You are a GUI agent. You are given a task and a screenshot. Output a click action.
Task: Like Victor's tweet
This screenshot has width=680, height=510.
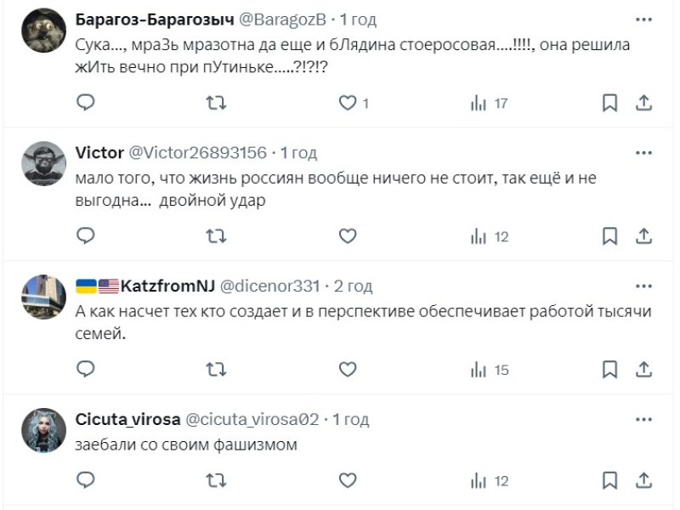tap(347, 236)
